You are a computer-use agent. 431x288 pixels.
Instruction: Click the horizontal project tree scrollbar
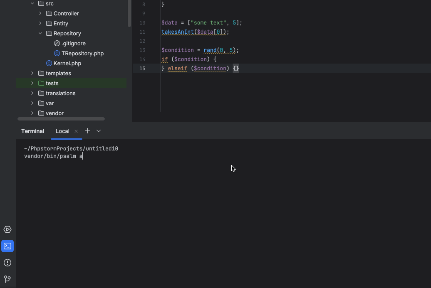(x=61, y=119)
